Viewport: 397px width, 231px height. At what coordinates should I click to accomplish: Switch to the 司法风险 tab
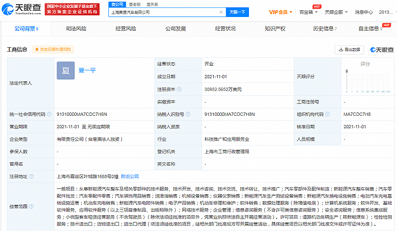click(x=76, y=28)
